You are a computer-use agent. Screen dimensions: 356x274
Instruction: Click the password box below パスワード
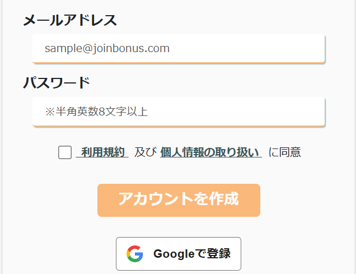[x=179, y=112]
